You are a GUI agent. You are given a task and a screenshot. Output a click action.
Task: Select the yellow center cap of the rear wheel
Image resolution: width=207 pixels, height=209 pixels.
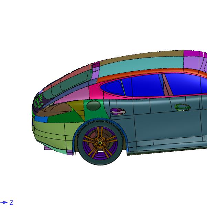click(x=100, y=143)
